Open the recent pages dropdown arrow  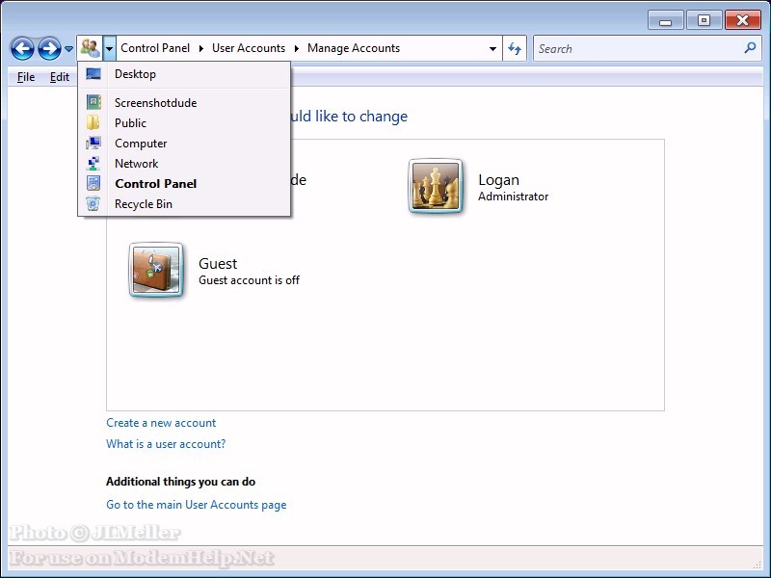tap(68, 49)
